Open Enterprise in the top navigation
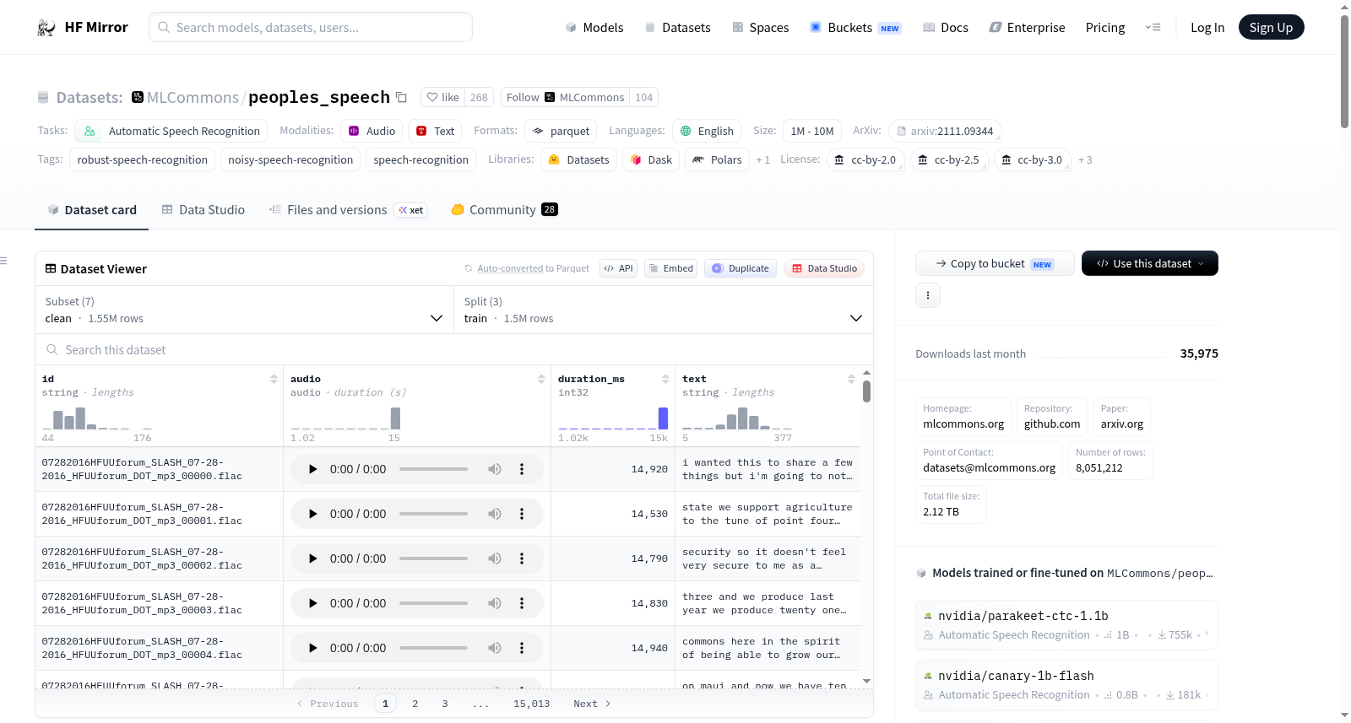The image size is (1351, 723). [x=1027, y=27]
